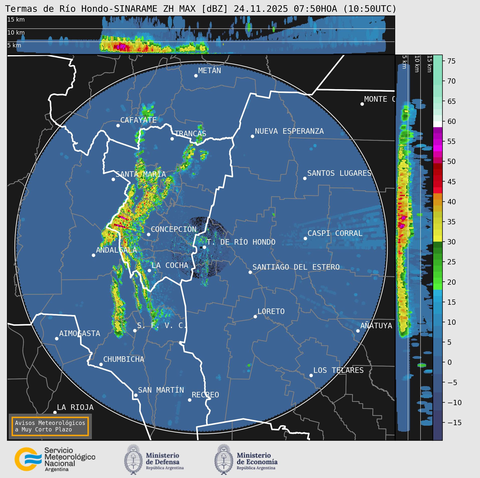Click the 45 dBZ red color band
This screenshot has width=480, height=478.
pos(438,184)
